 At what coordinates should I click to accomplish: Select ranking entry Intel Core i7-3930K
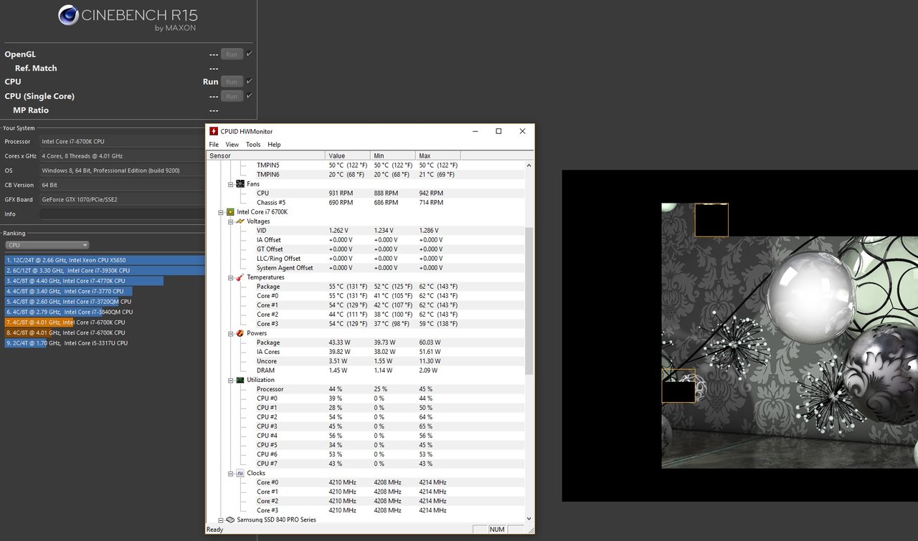pyautogui.click(x=105, y=271)
